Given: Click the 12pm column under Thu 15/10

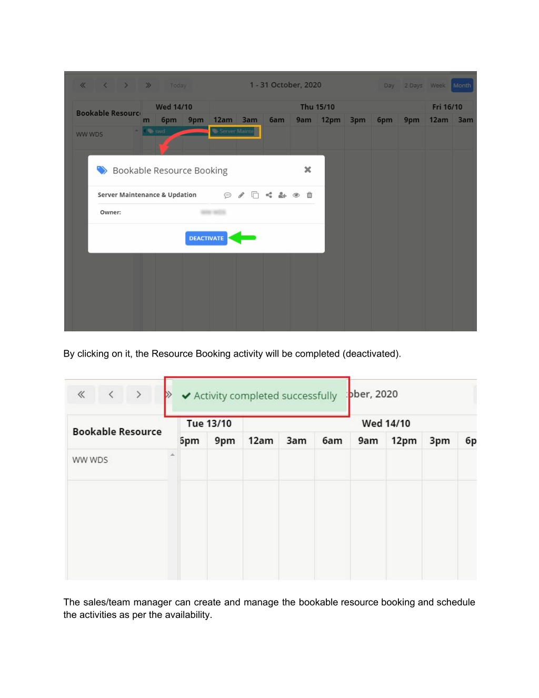Looking at the screenshot, I should pyautogui.click(x=331, y=120).
